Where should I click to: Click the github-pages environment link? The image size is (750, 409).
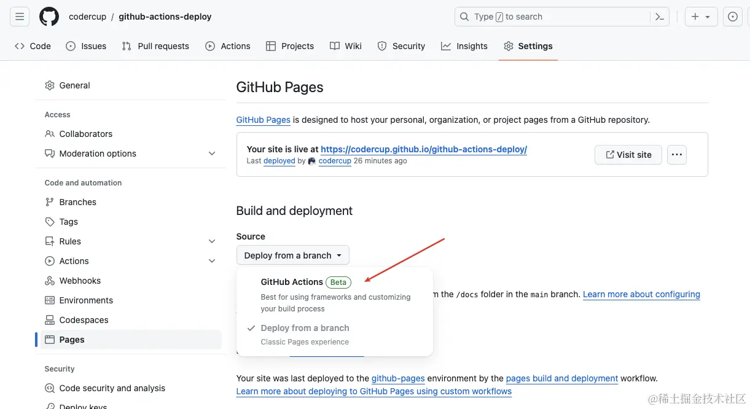coord(398,378)
